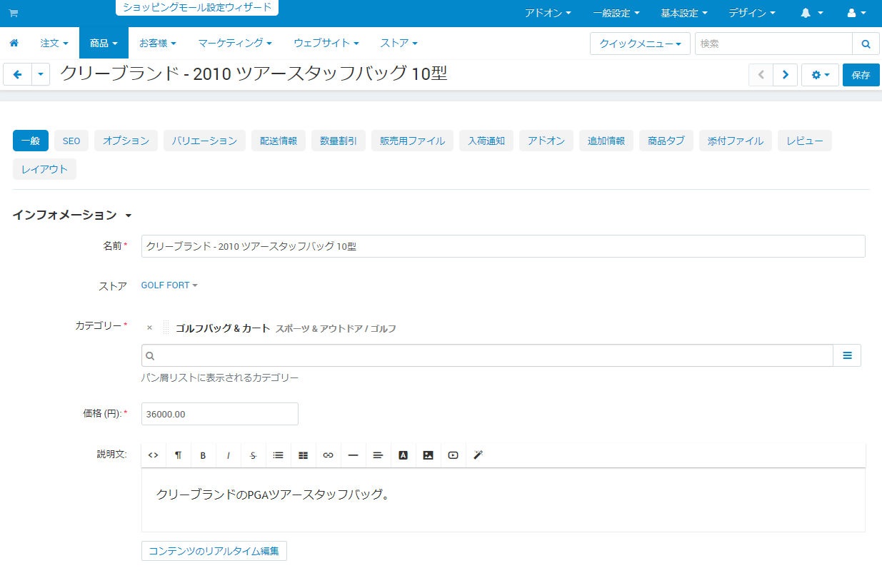Open the 基本設定 top menu
The image size is (882, 583).
[683, 14]
